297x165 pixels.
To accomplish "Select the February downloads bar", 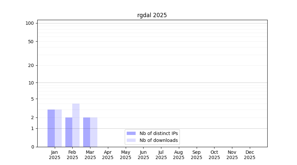I will (x=76, y=125).
